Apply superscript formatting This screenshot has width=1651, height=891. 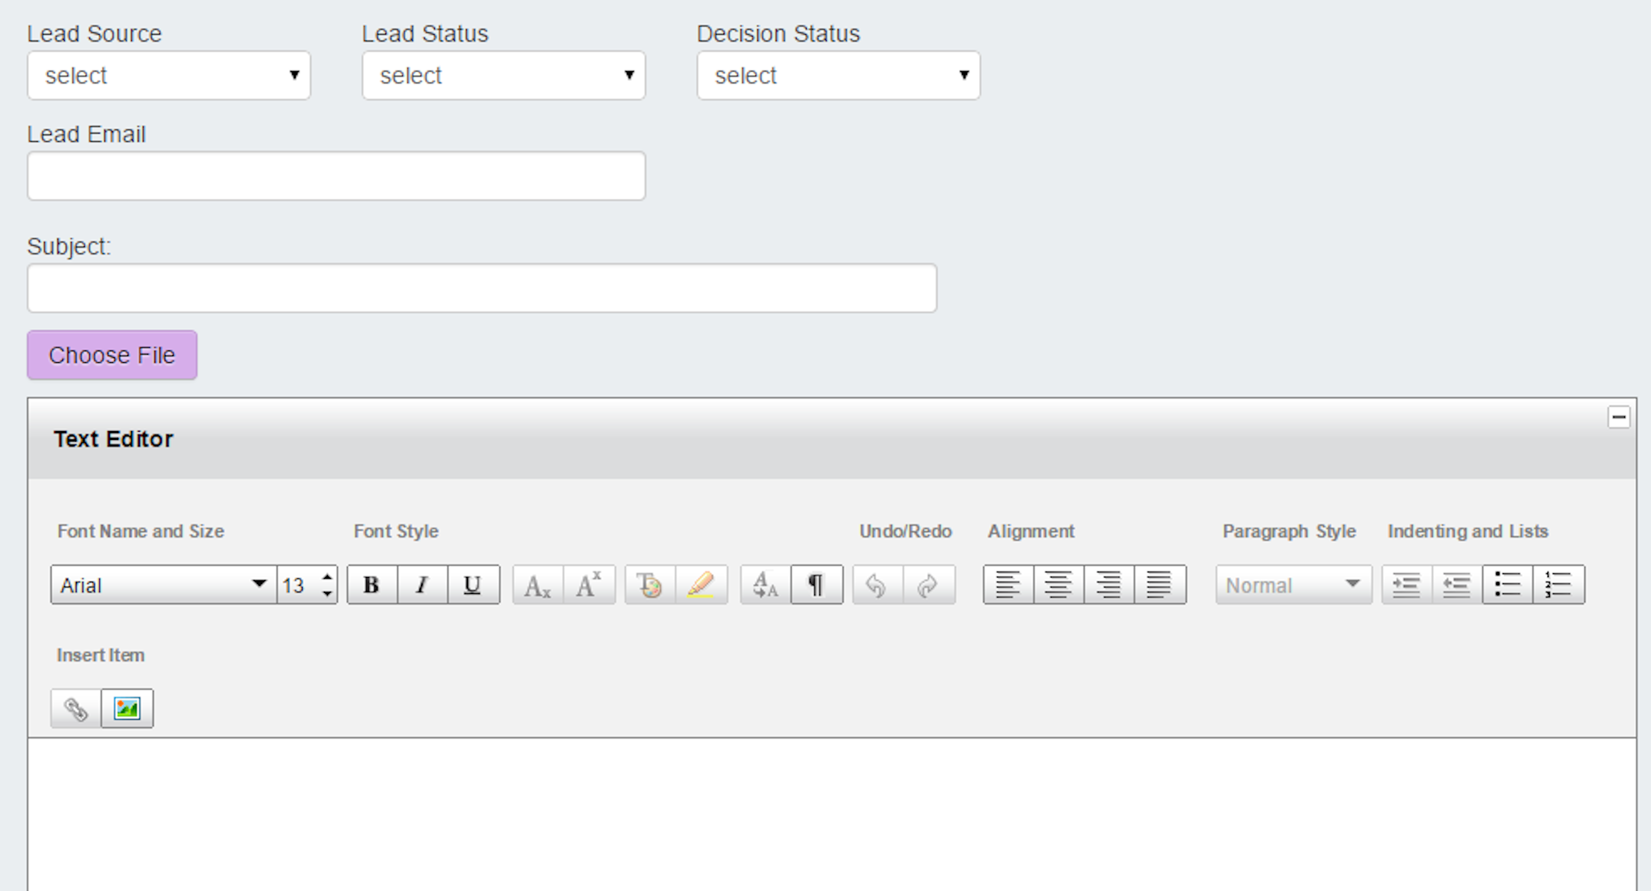589,584
